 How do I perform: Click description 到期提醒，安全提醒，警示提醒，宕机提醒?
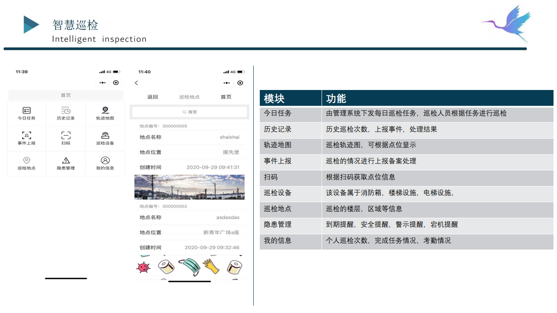point(392,224)
